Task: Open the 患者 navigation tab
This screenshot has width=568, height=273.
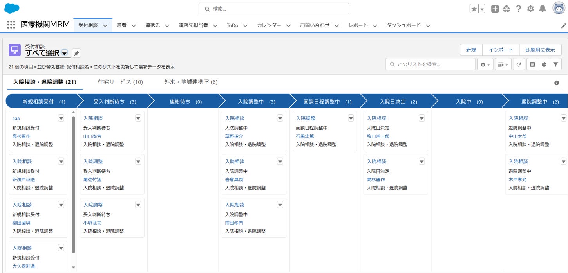Action: [121, 25]
